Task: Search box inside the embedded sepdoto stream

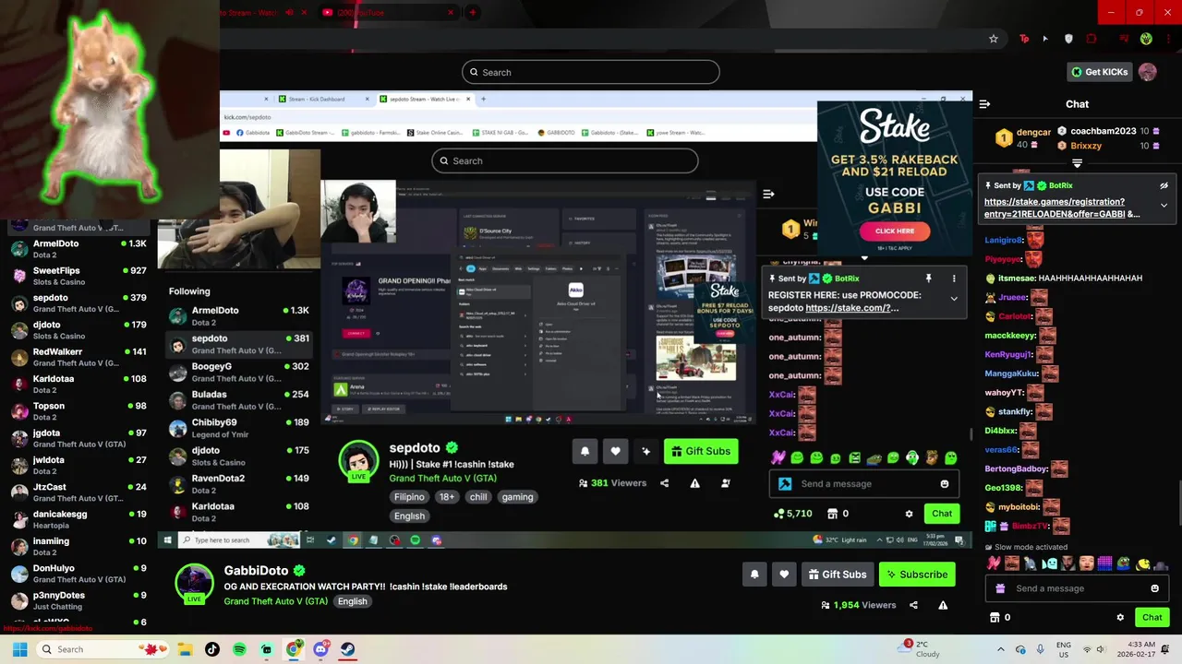Action: [564, 160]
